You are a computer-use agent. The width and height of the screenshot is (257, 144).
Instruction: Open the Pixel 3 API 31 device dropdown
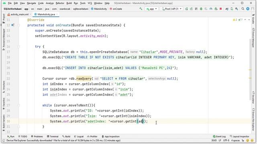(171, 9)
